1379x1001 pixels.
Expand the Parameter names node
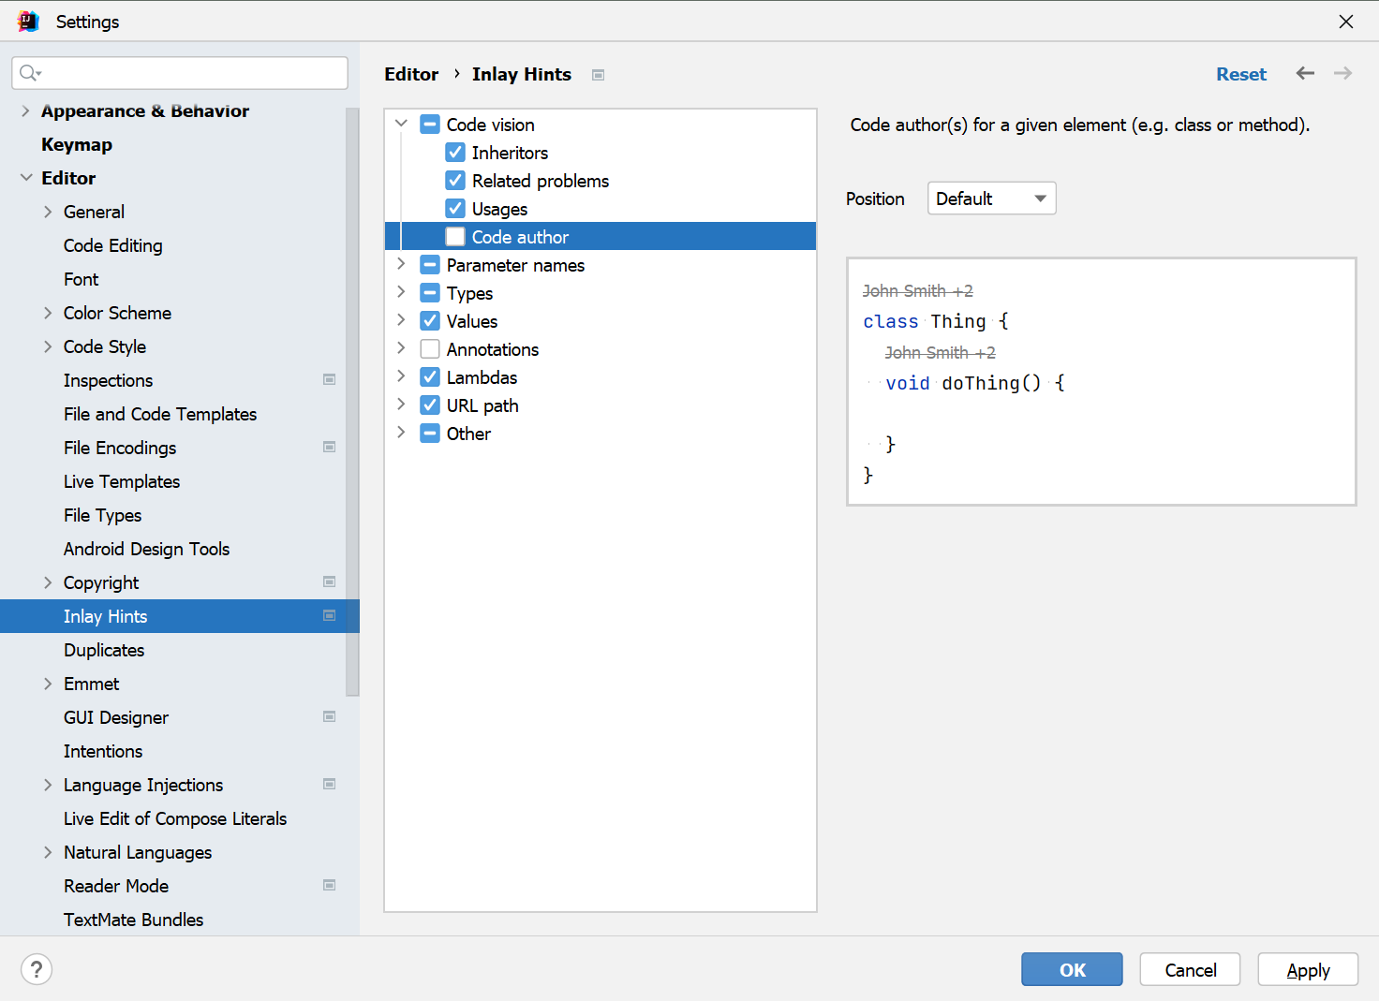[x=401, y=264]
